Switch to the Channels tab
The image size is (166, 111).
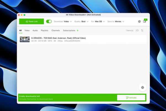(x=56, y=31)
